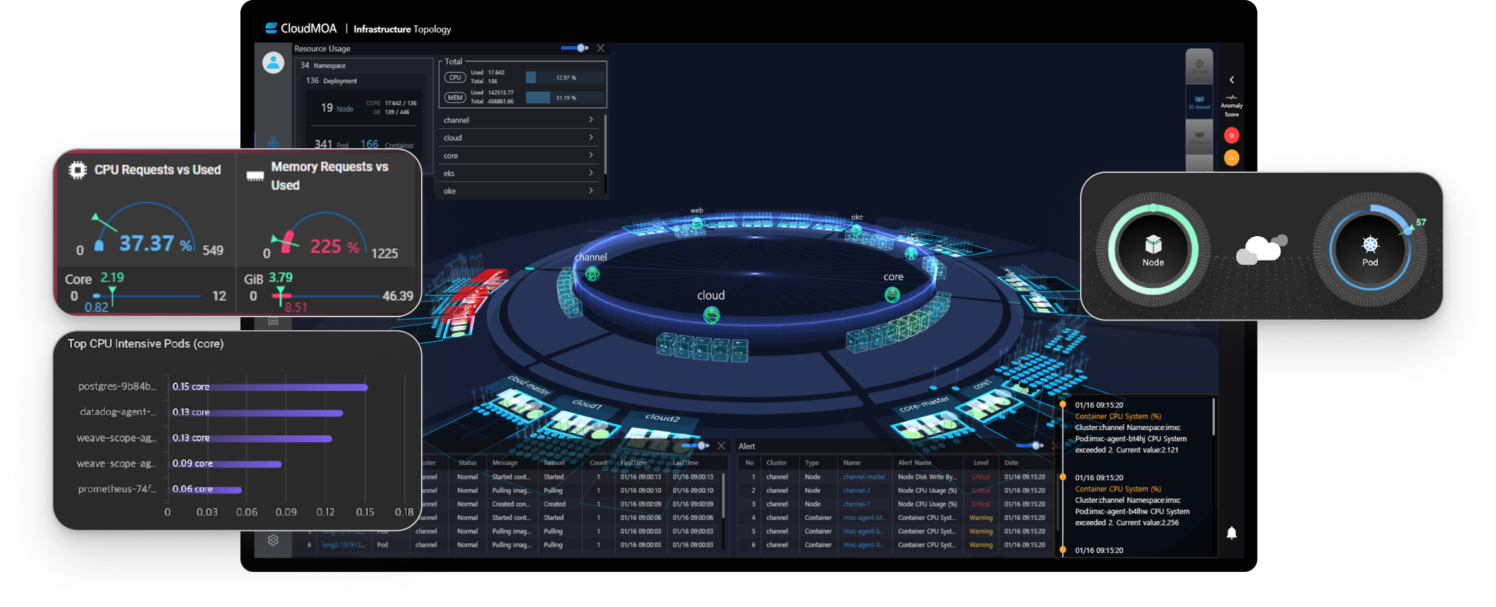This screenshot has height=607, width=1496.
Task: Sort events by FirstTime column header
Action: (634, 463)
